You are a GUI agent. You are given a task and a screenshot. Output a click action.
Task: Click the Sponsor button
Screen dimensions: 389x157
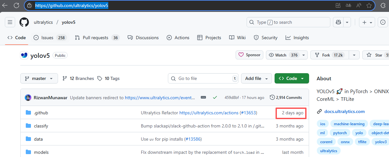249,55
